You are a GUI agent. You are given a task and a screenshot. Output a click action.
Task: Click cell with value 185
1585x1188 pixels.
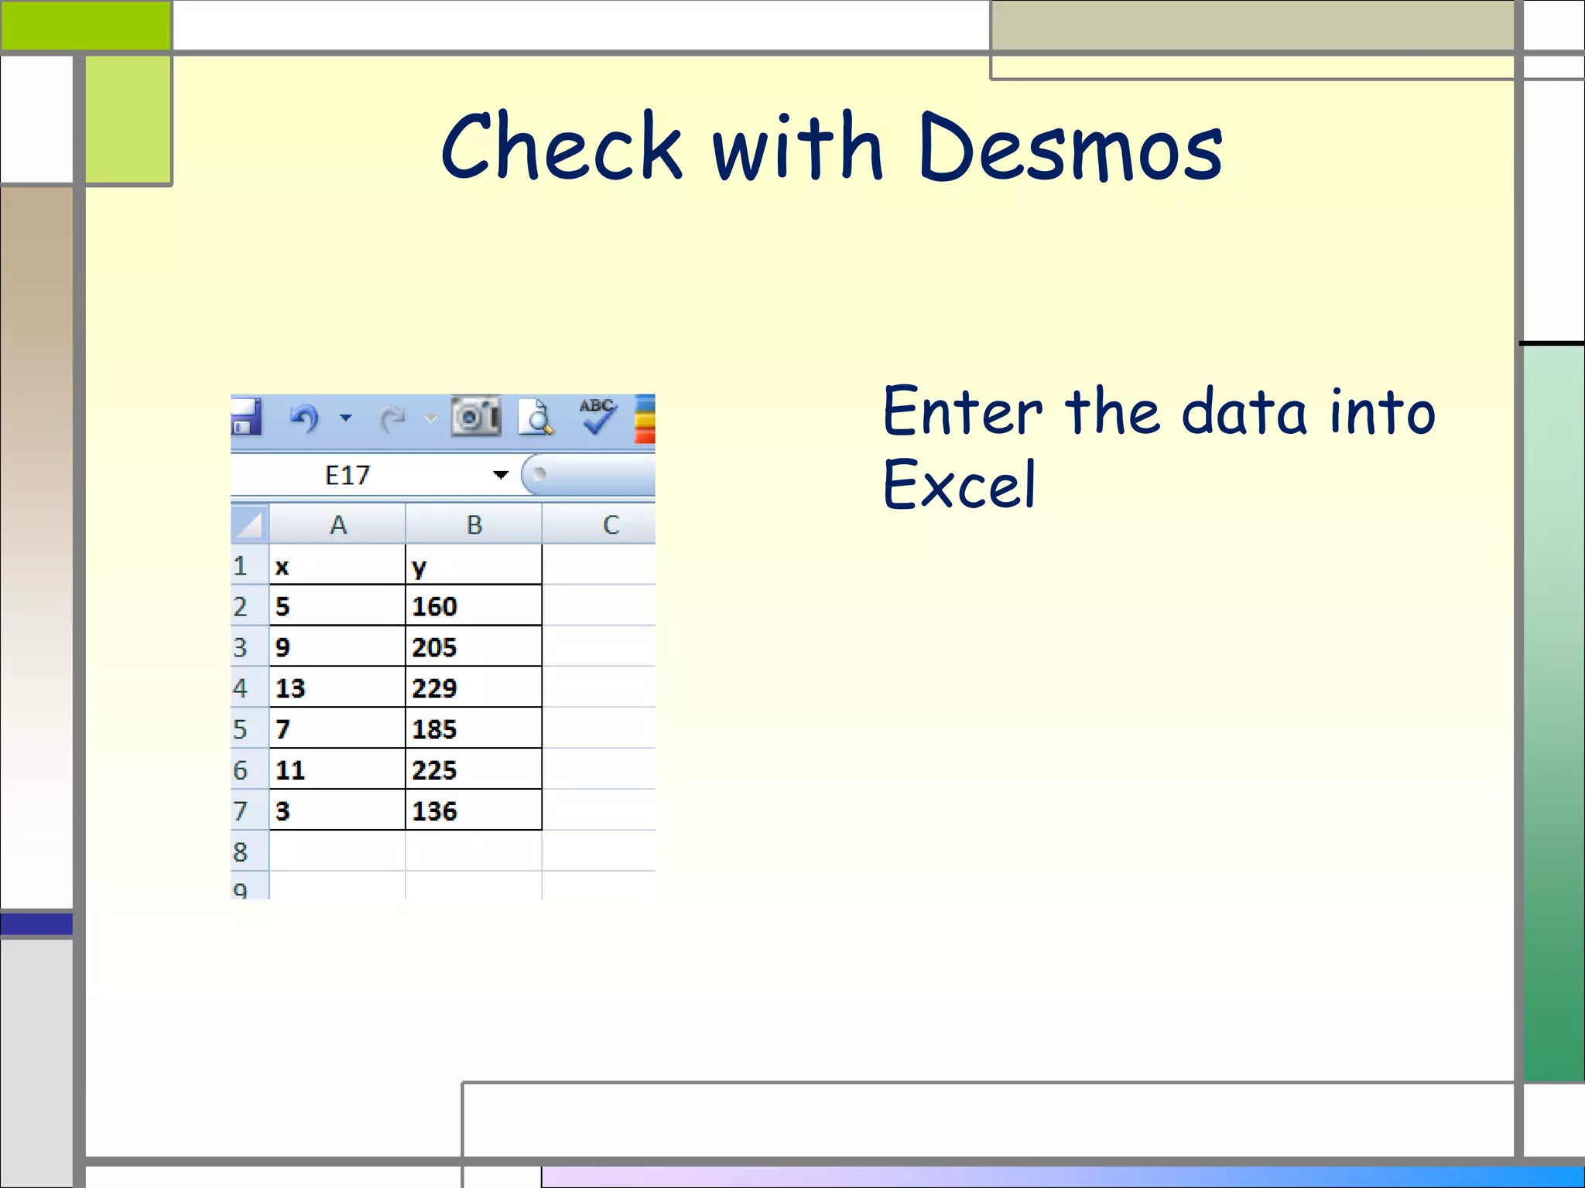coord(474,729)
